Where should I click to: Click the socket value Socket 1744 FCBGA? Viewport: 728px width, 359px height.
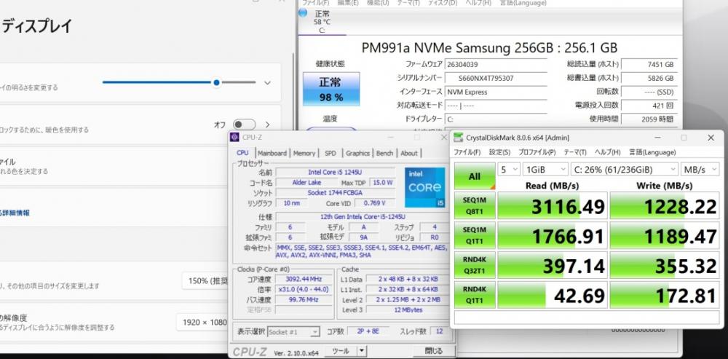point(335,193)
